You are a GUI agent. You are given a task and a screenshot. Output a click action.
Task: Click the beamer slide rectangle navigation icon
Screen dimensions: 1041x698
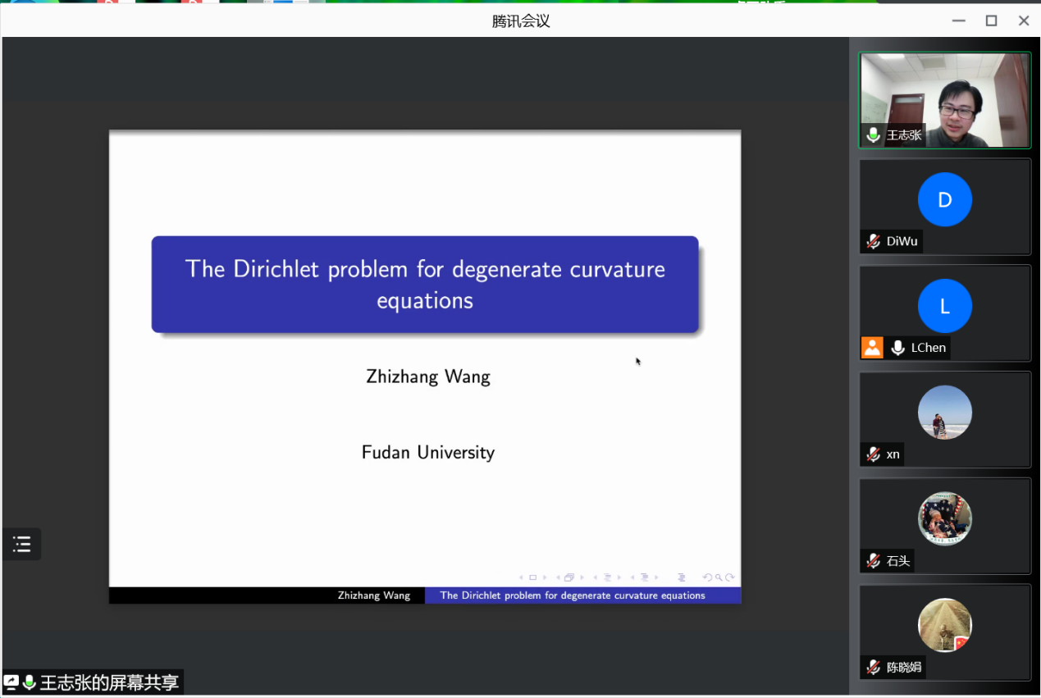pos(532,577)
